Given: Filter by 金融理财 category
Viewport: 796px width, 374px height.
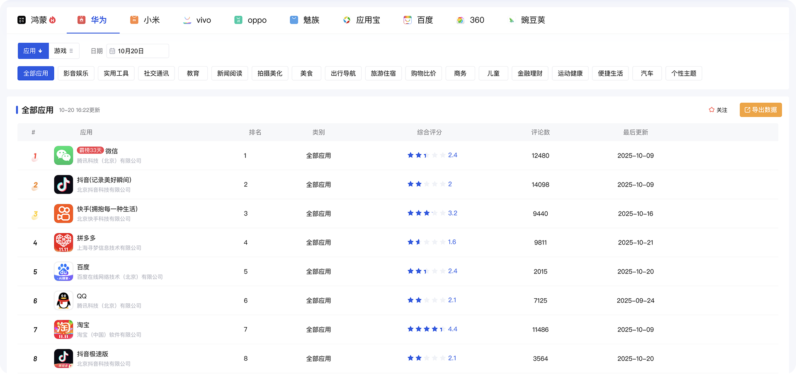Looking at the screenshot, I should (530, 73).
